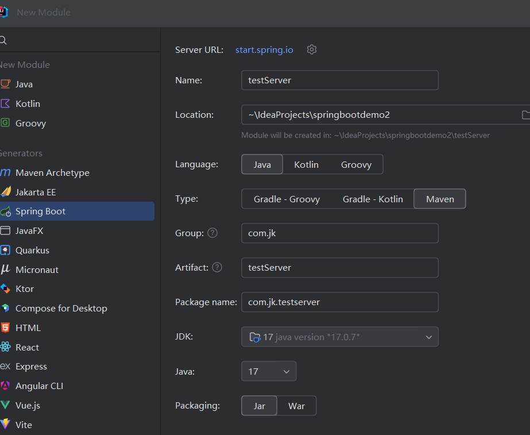Select Groovy as the language
Image resolution: width=530 pixels, height=435 pixels.
[x=356, y=164]
